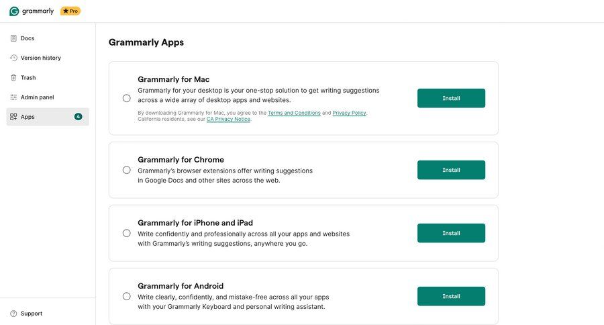Select the Grammarly for Mac radio button
Viewport: 604px width, 325px height.
126,98
